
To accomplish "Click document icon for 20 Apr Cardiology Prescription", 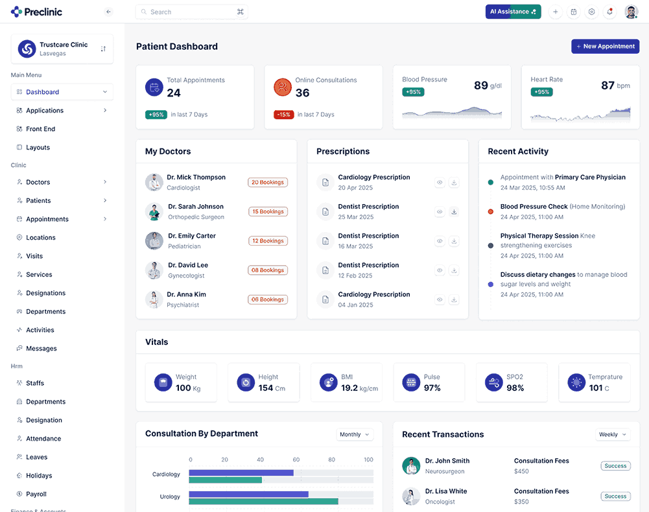I will tap(325, 182).
